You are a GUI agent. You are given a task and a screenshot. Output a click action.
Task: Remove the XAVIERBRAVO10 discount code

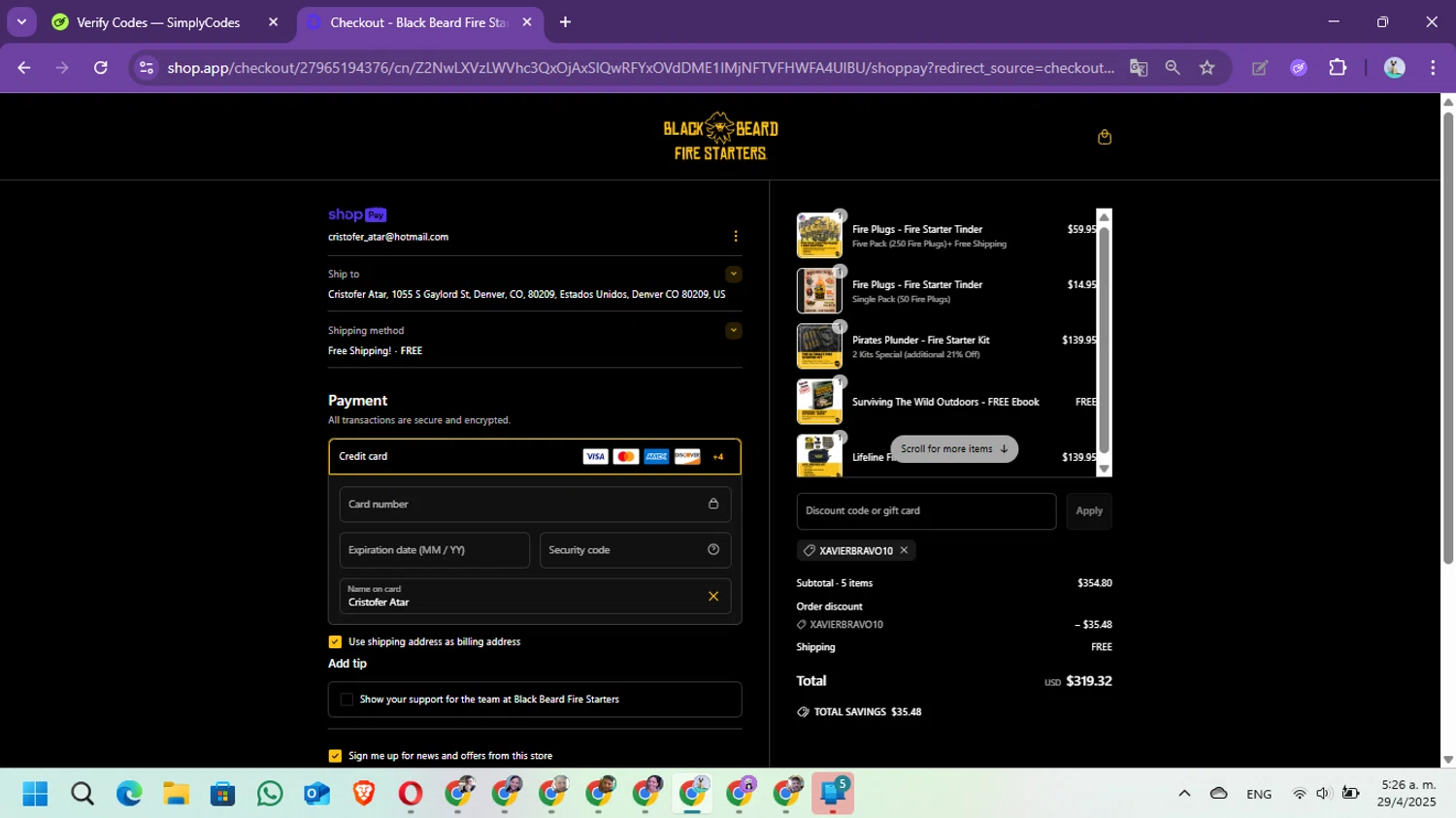tap(904, 550)
